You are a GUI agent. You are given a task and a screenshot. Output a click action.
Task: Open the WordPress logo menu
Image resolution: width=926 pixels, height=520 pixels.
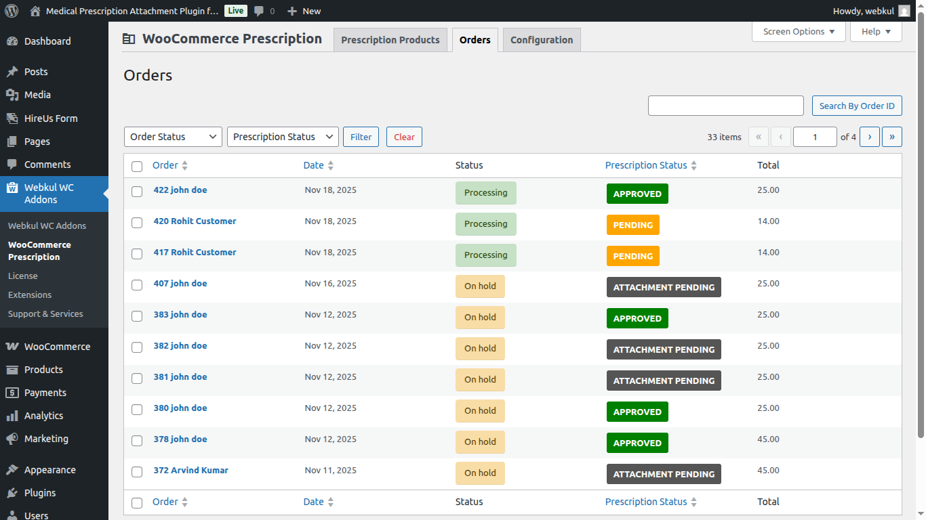(x=11, y=11)
